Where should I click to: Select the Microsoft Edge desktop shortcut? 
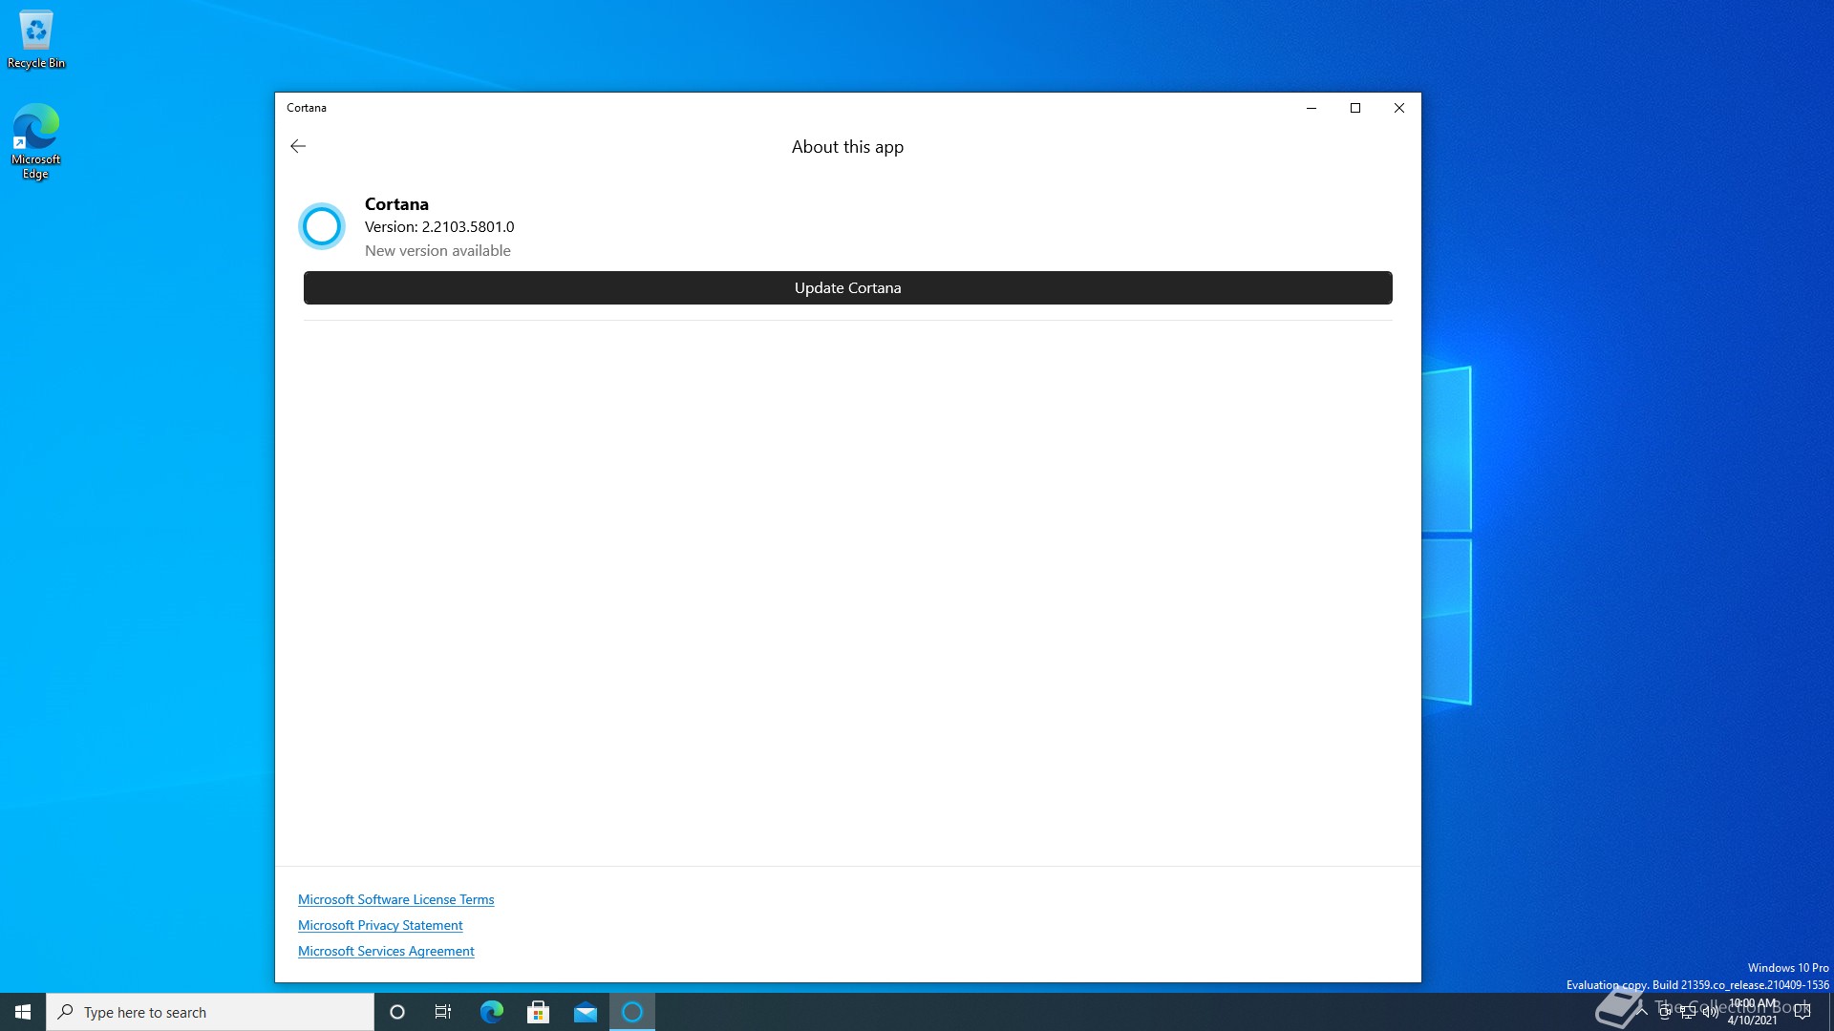pyautogui.click(x=36, y=141)
